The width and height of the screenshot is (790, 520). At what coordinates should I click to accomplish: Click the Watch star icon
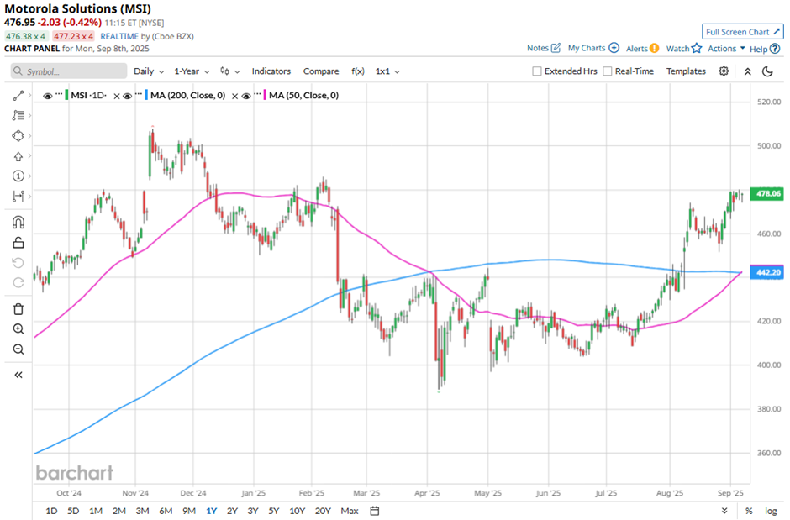click(x=696, y=49)
